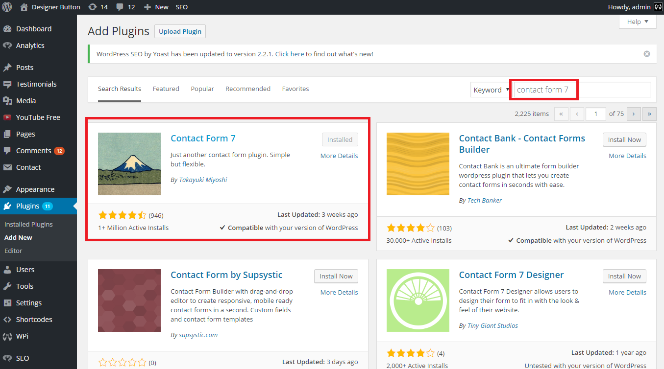The width and height of the screenshot is (664, 369).
Task: Click the Media sidebar icon
Action: (x=7, y=101)
